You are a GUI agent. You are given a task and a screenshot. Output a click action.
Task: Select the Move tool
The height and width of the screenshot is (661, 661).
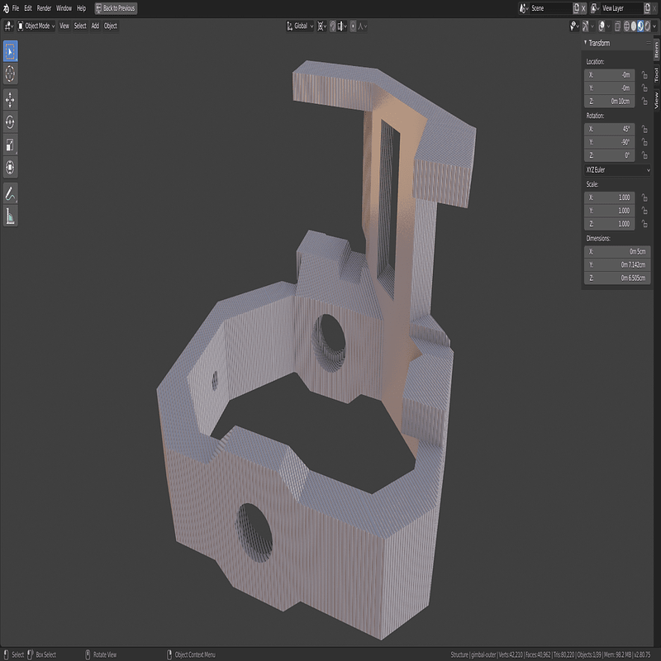click(x=10, y=100)
